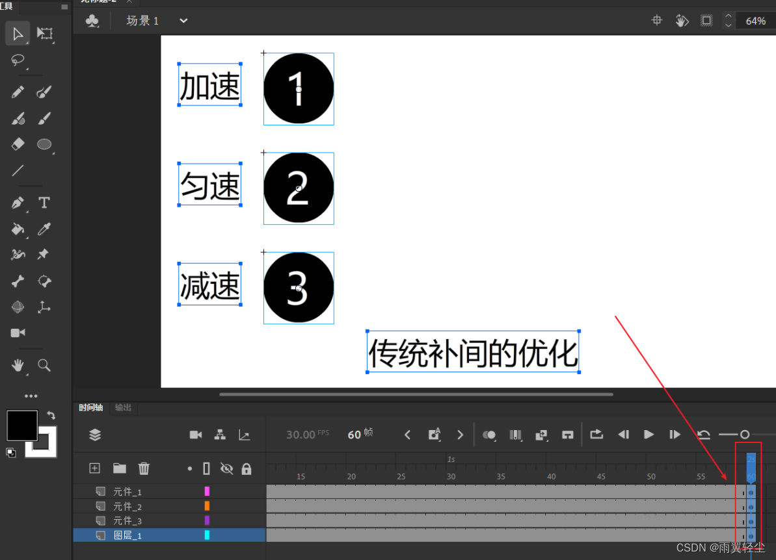This screenshot has height=560, width=776.
Task: Select the Lasso tool
Action: (x=18, y=60)
